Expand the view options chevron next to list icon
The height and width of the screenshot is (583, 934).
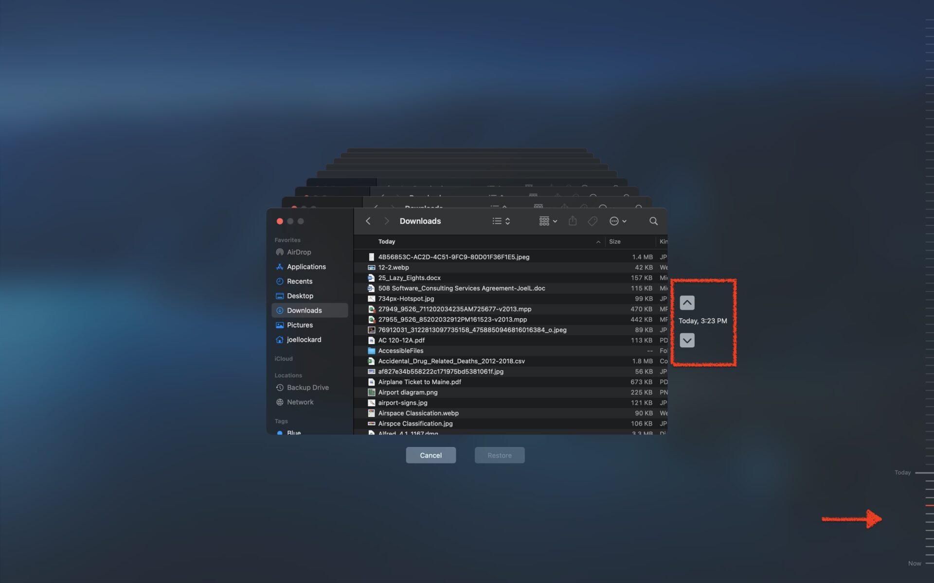click(508, 221)
